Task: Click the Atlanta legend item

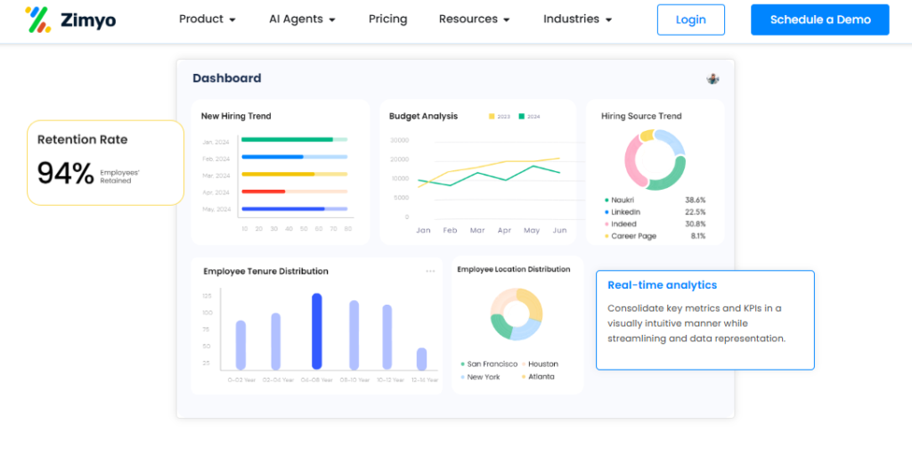Action: click(538, 377)
